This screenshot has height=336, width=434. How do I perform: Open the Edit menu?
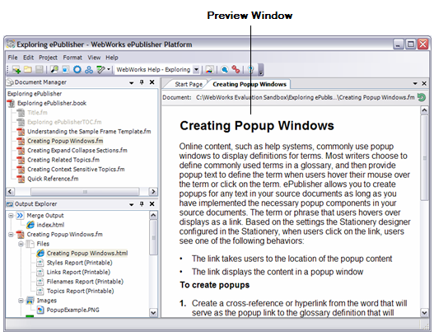pos(28,58)
